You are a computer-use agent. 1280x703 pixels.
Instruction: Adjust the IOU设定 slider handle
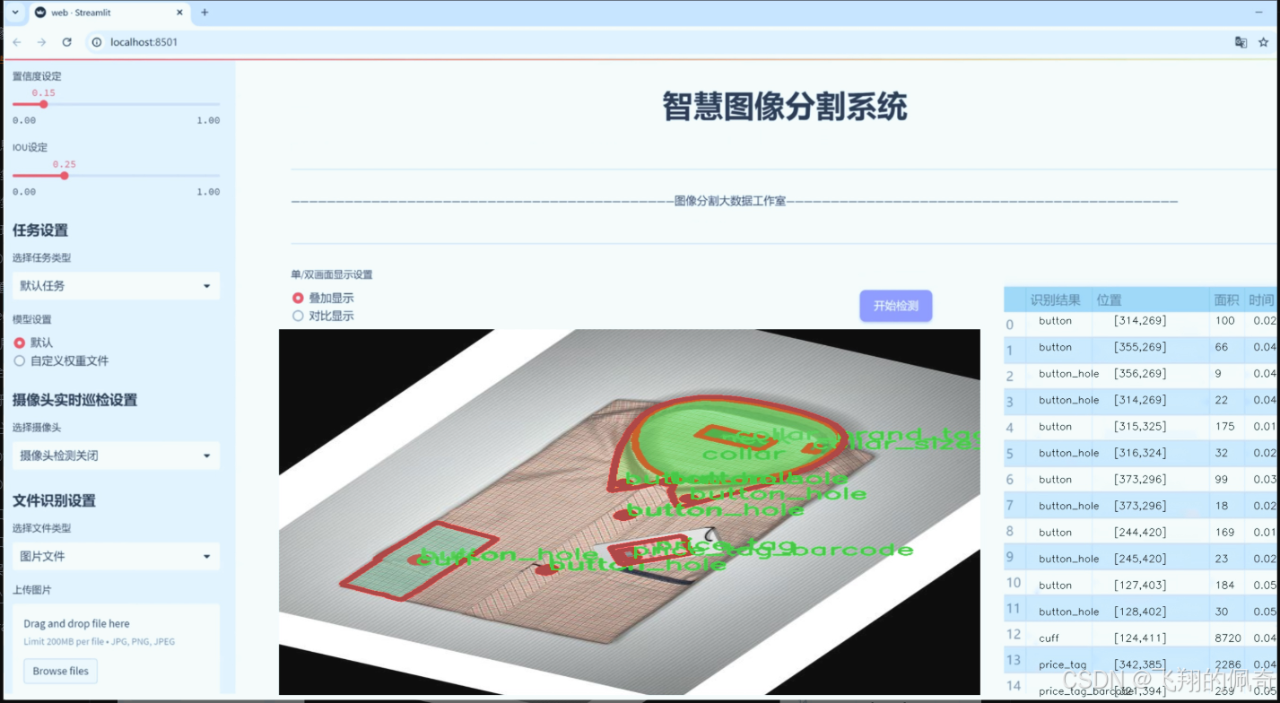[65, 176]
